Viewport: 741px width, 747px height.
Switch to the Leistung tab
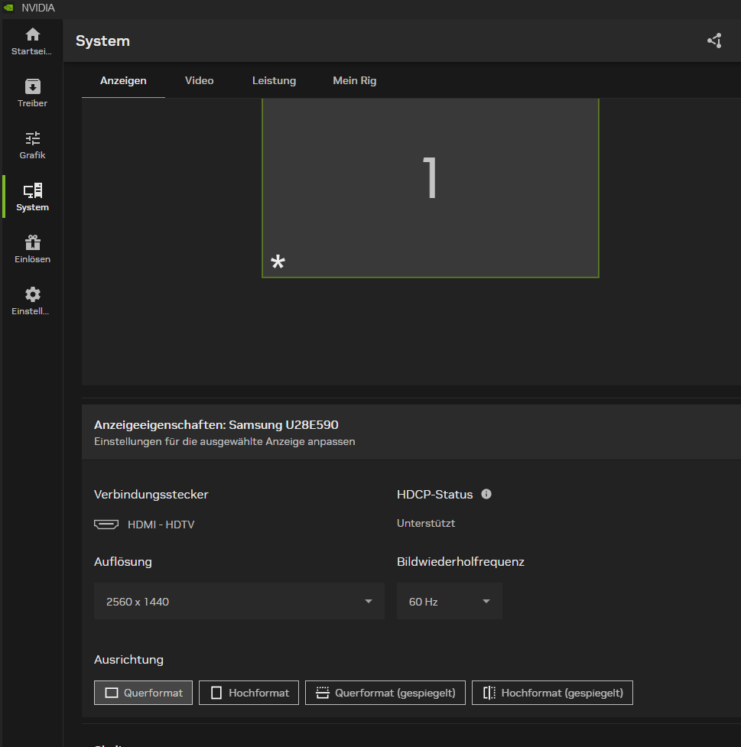[274, 80]
